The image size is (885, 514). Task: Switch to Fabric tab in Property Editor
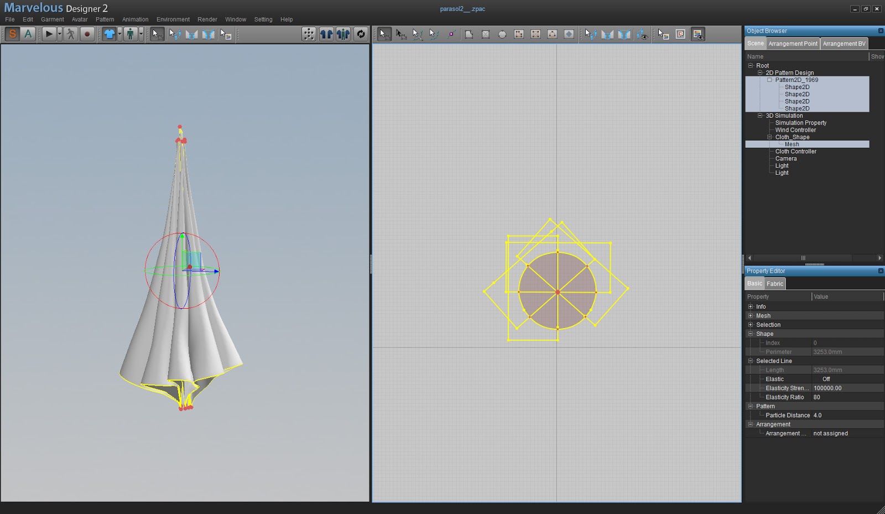click(x=775, y=284)
